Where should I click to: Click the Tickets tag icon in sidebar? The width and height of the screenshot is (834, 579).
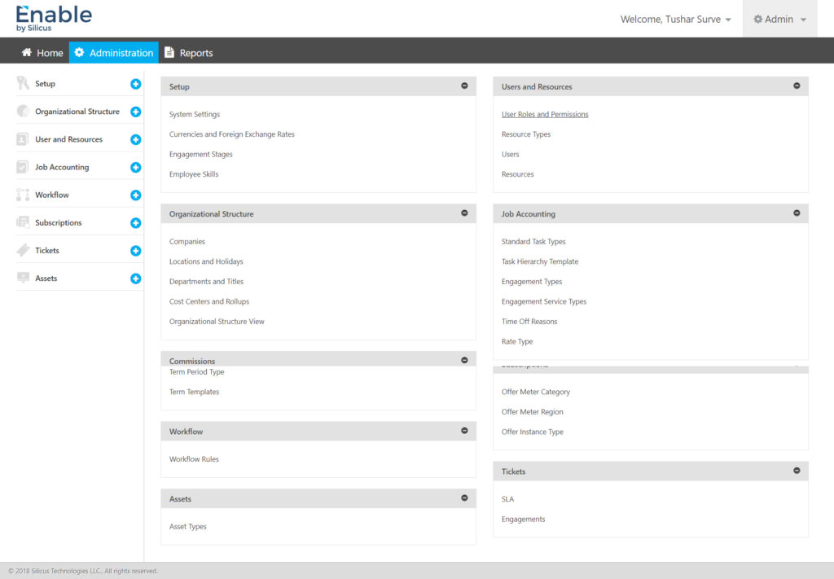[22, 250]
